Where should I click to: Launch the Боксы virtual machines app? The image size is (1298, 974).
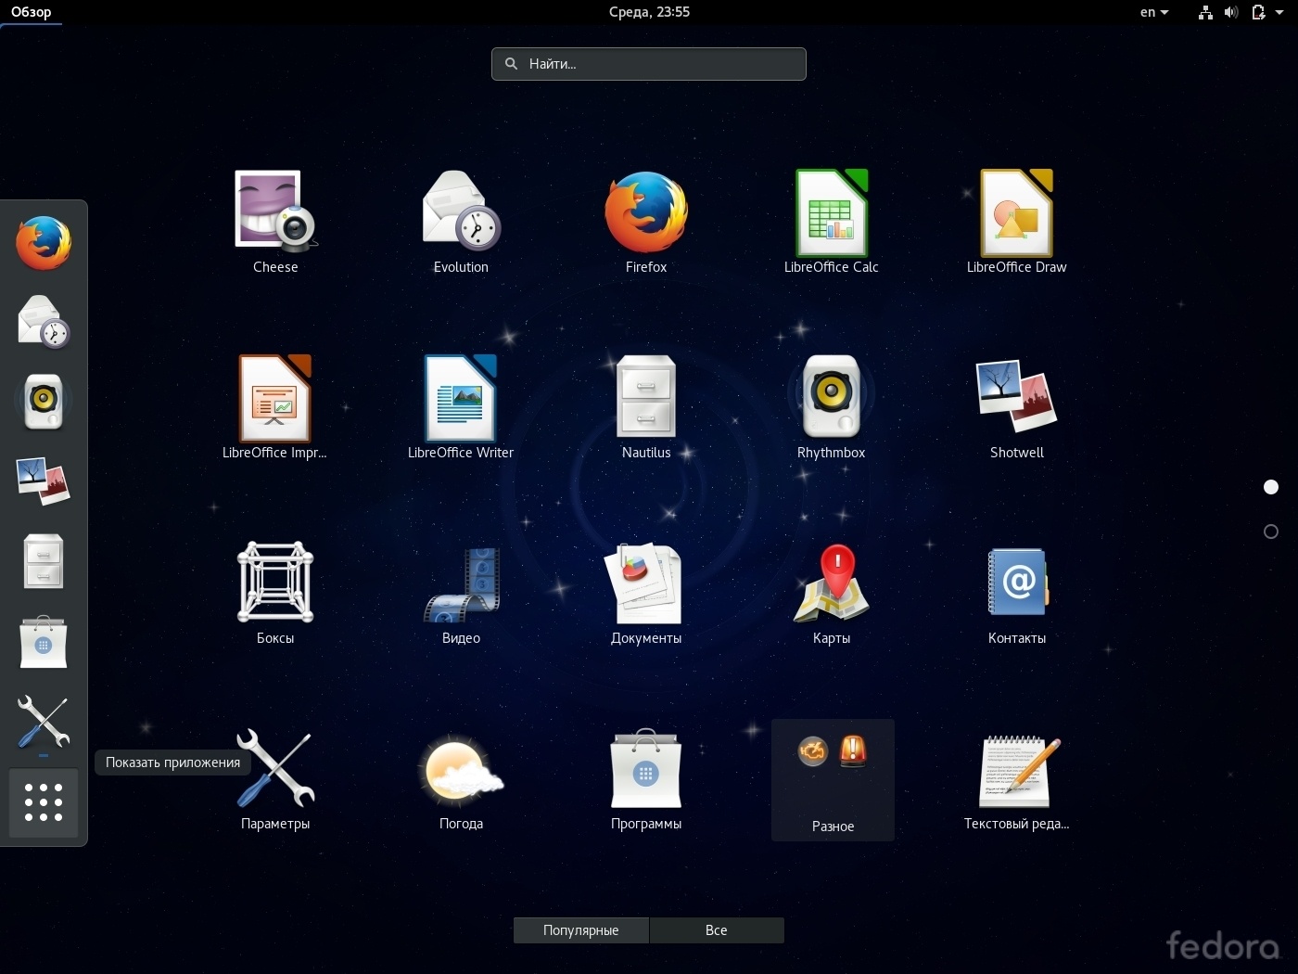(x=275, y=593)
